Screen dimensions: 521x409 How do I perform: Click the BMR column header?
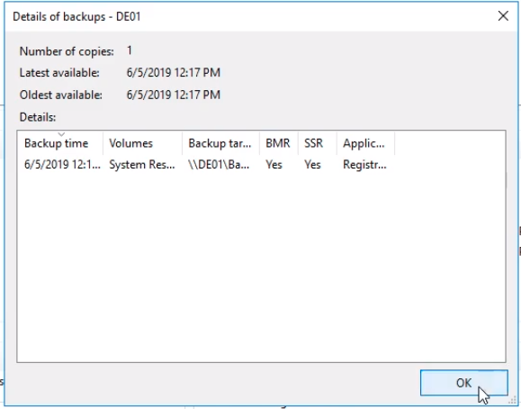[x=278, y=143]
